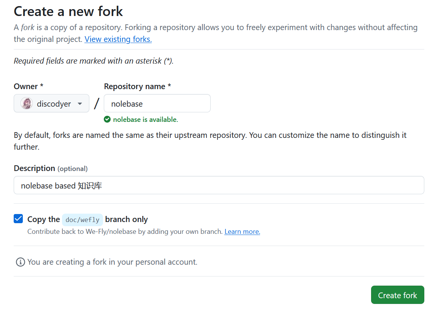Click the discodyer avatar icon in Owner selector

[27, 104]
